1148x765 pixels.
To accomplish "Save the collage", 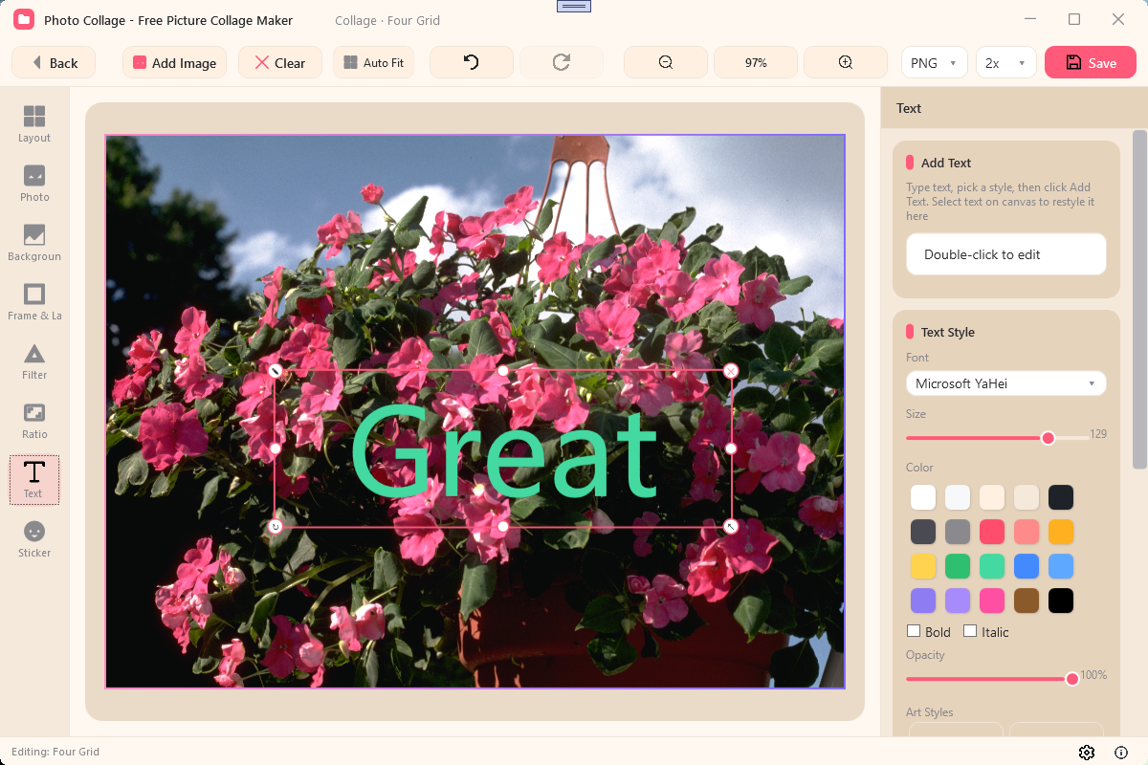I will [x=1091, y=62].
